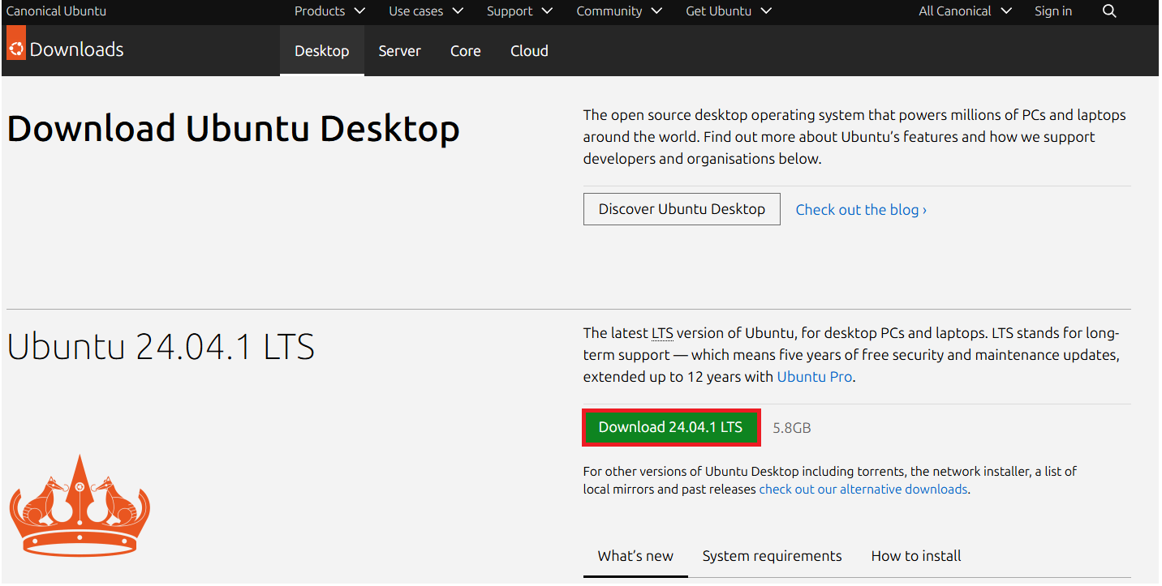Click the underlined LTS abbreviation
The image size is (1162, 586).
tap(662, 333)
